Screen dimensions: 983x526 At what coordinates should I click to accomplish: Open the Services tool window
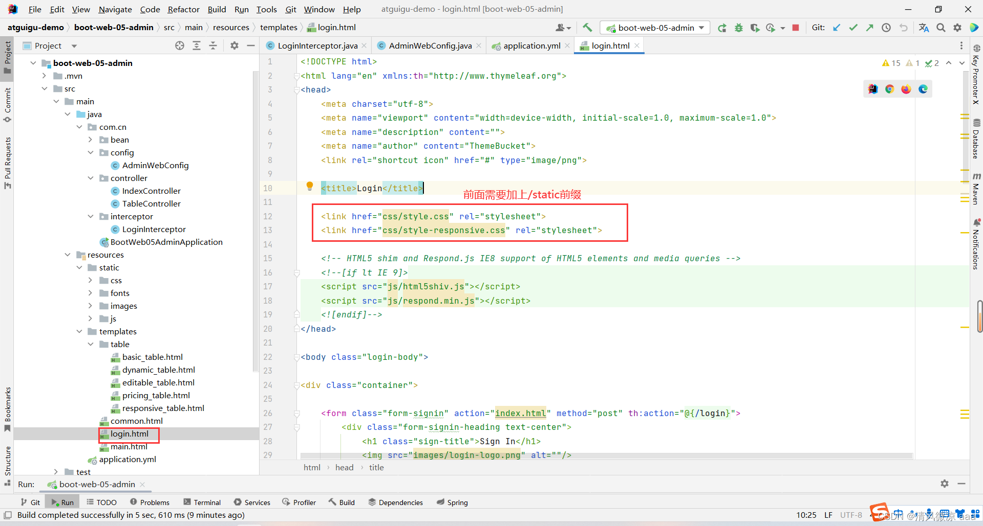252,502
